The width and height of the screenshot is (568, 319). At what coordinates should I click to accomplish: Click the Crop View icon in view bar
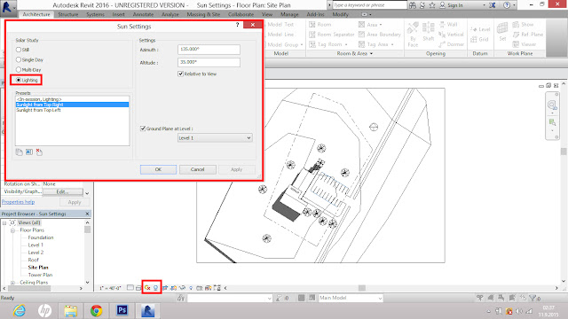click(x=165, y=288)
